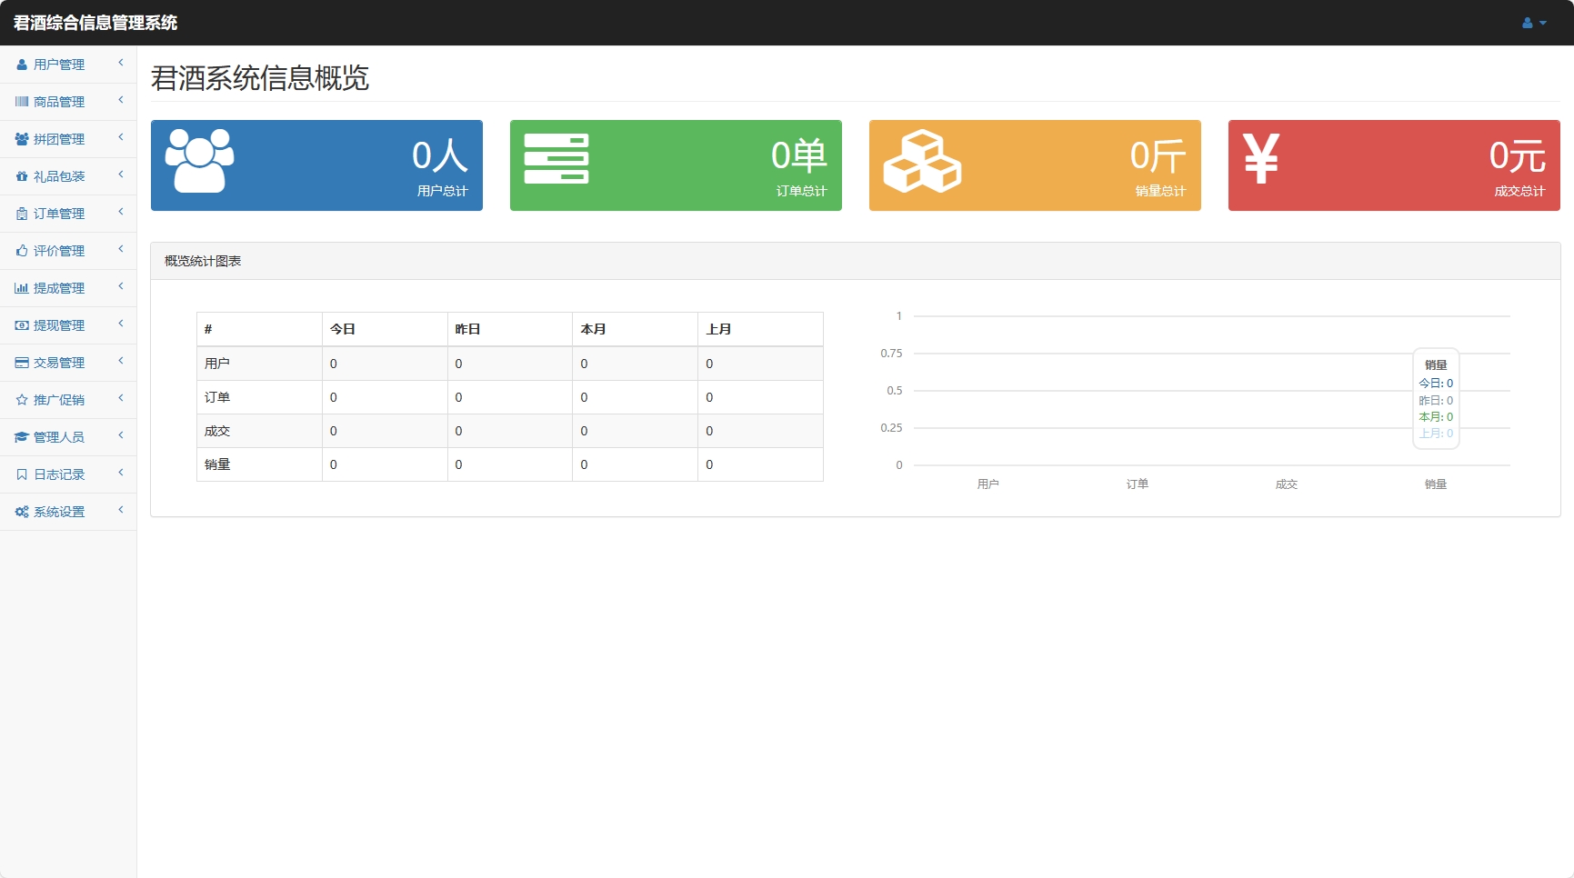Expand the 系统设置 menu chevron
Viewport: 1574px width, 878px height.
pos(120,510)
